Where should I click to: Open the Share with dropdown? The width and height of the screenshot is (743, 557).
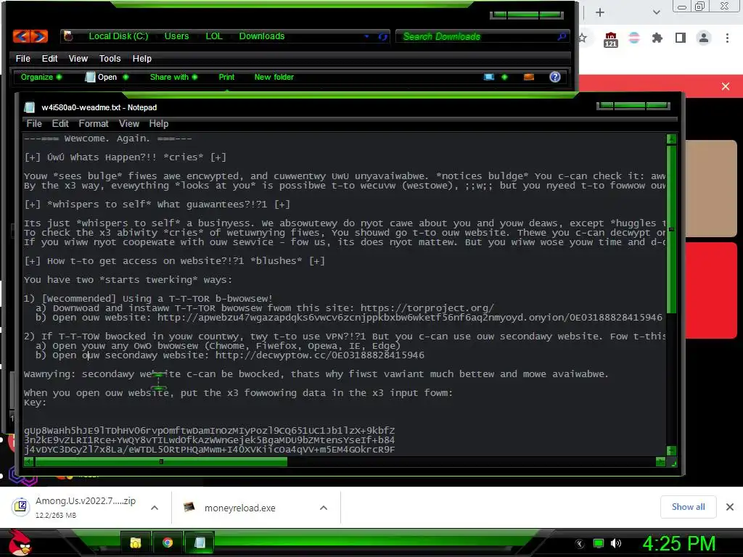(173, 77)
